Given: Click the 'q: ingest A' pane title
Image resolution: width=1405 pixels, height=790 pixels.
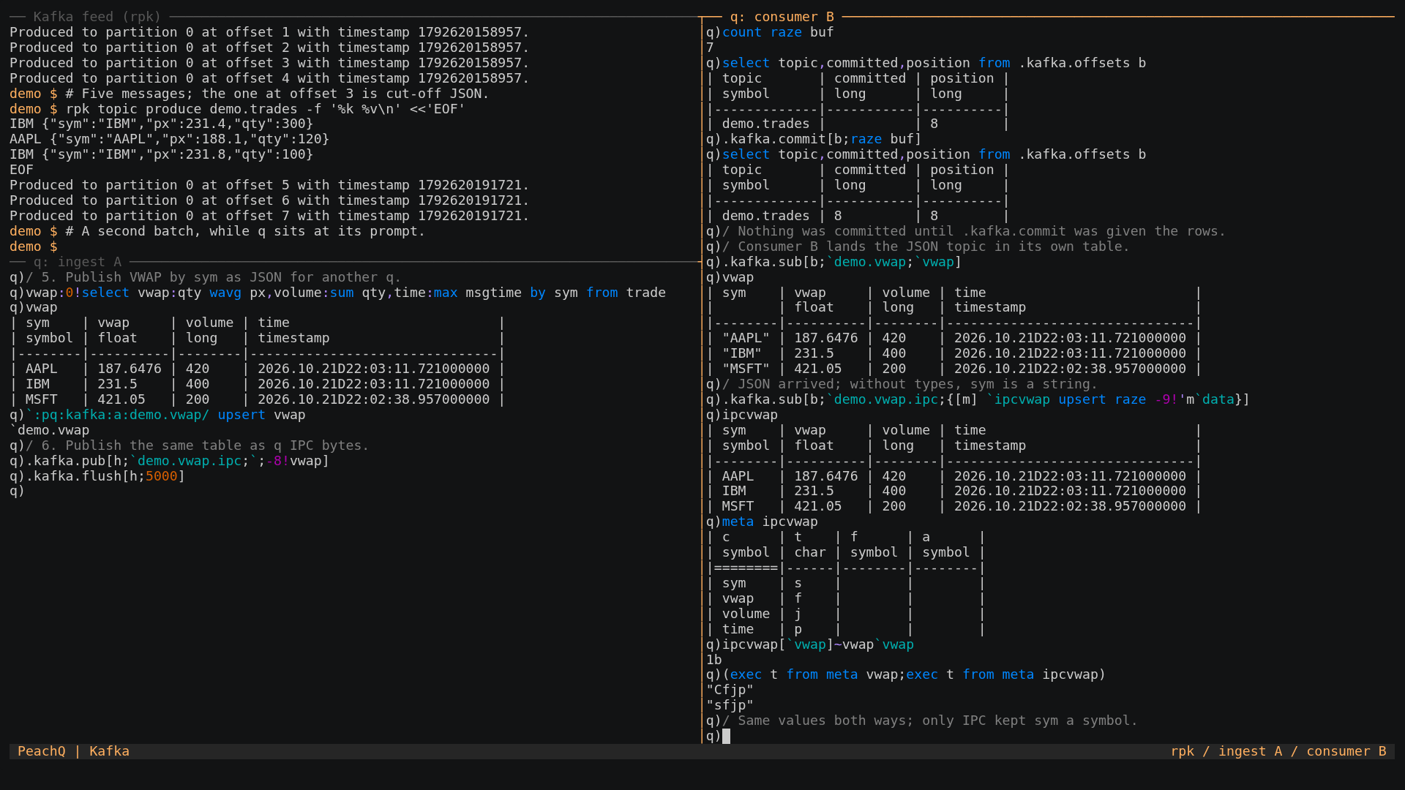Looking at the screenshot, I should tap(77, 262).
